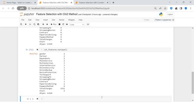The width and height of the screenshot is (194, 109).
Task: Click the Trusted notebook indicator
Action: (x=146, y=20)
